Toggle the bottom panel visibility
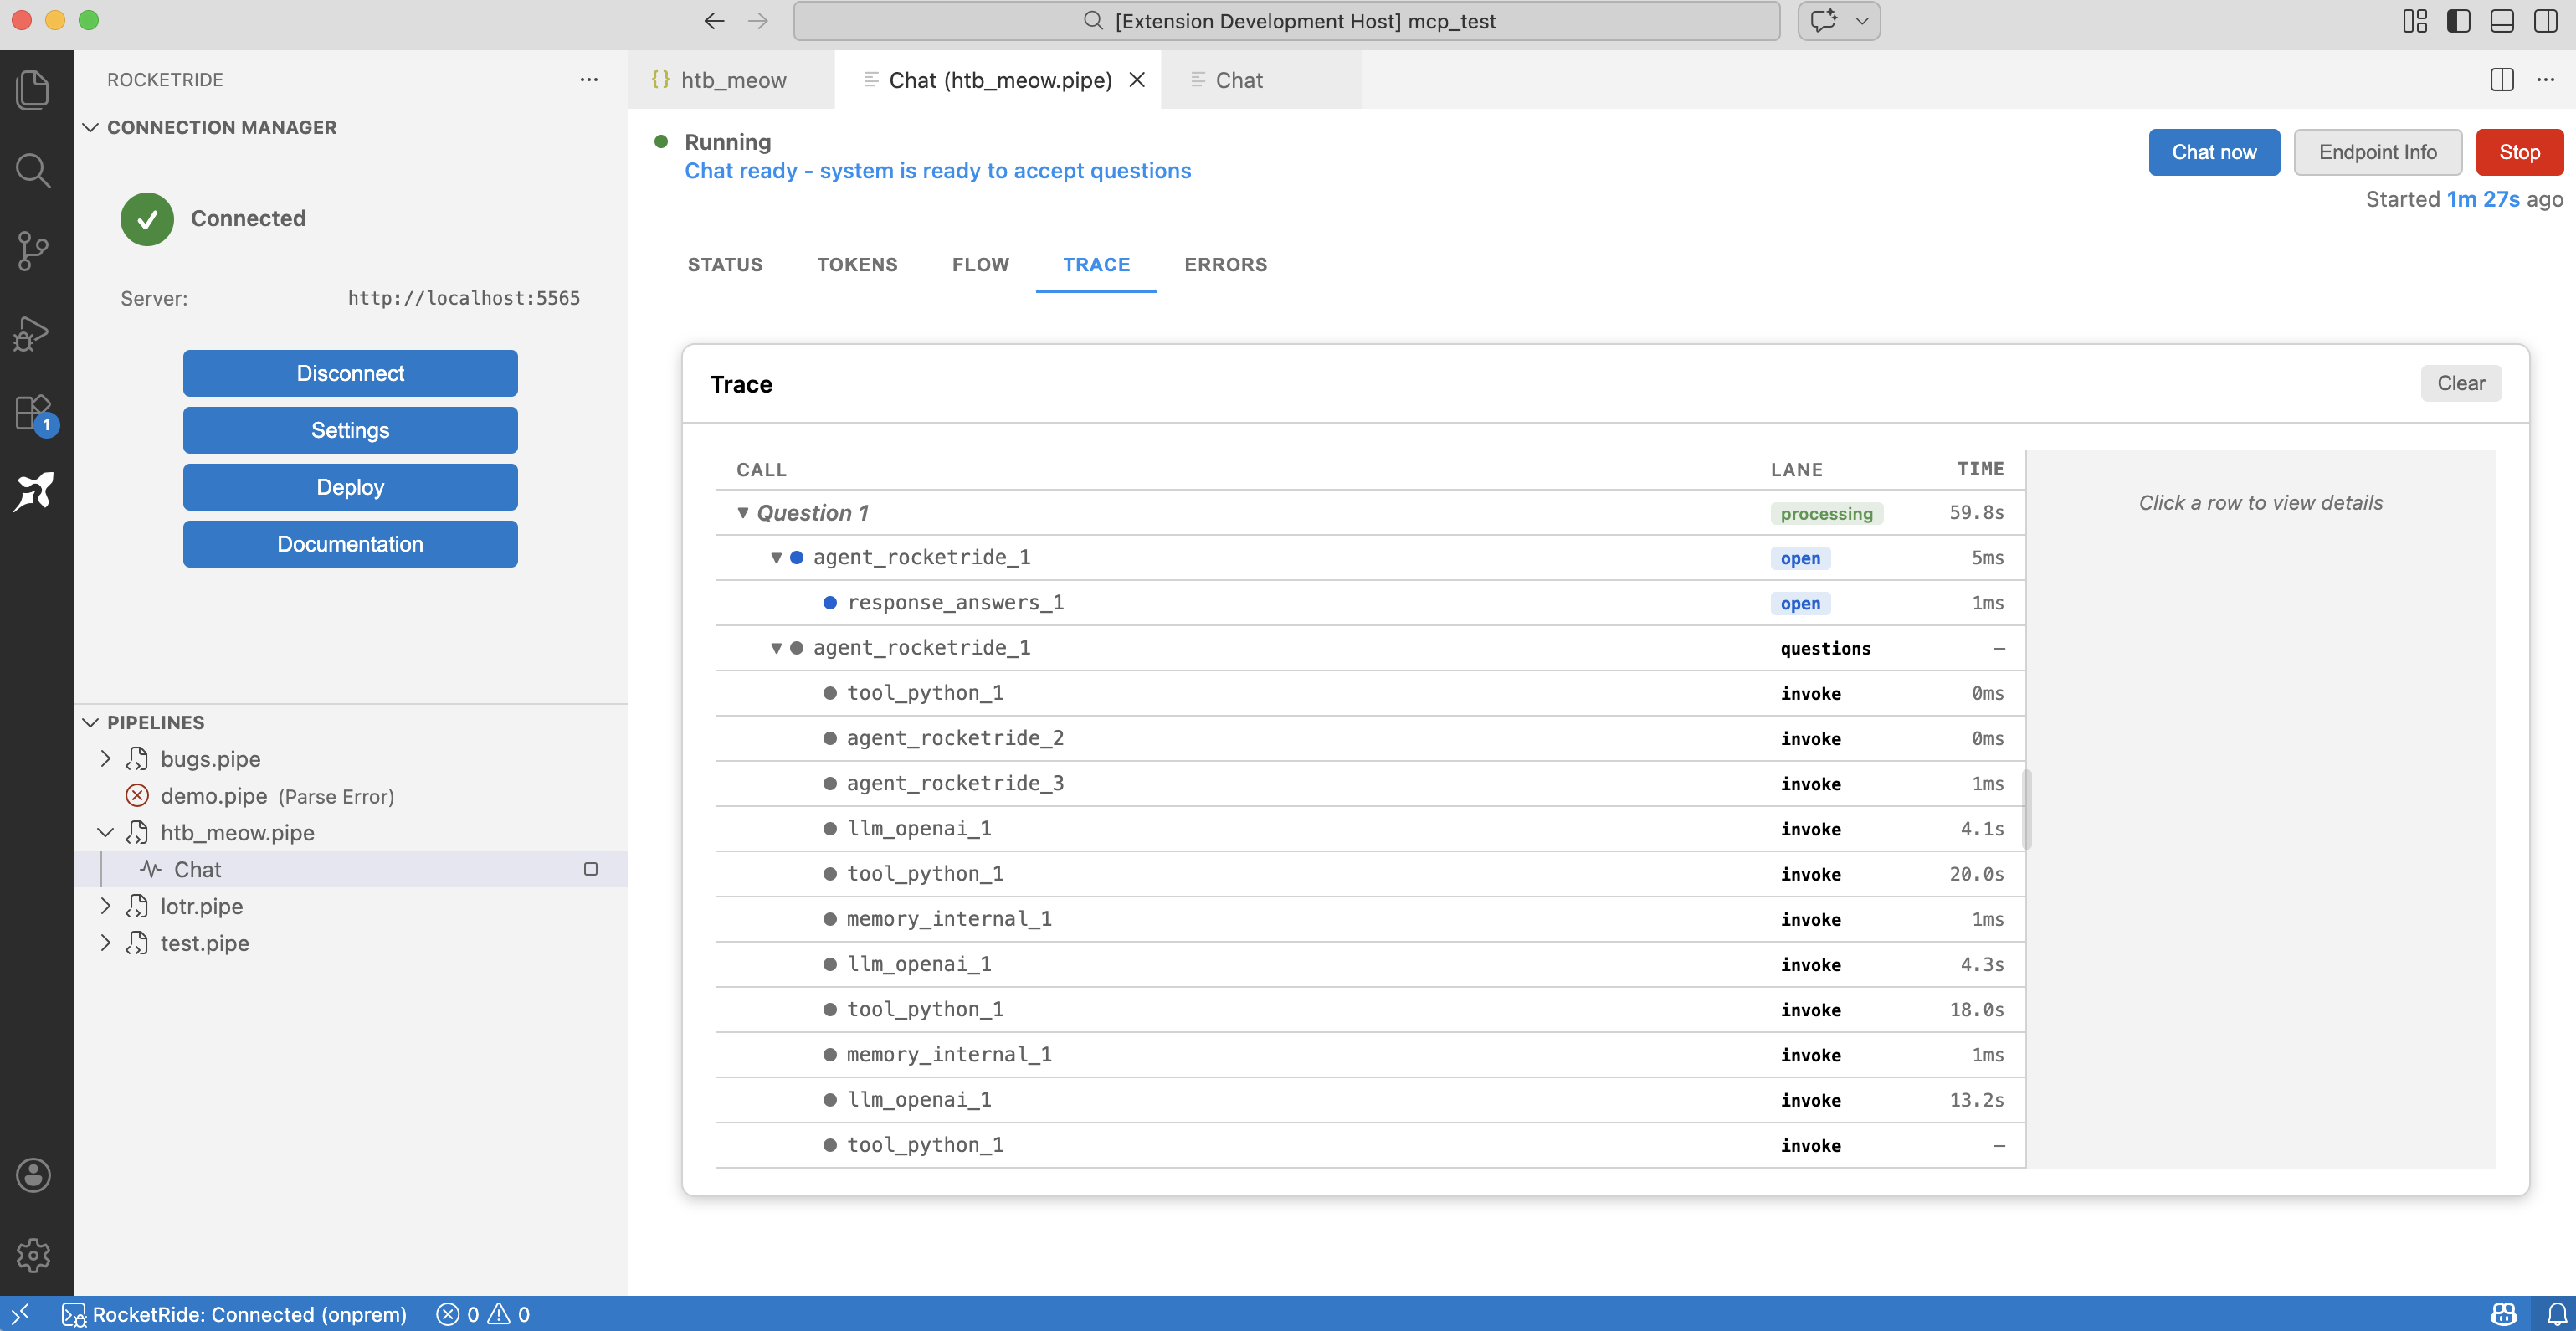The image size is (2576, 1331). pyautogui.click(x=2502, y=21)
